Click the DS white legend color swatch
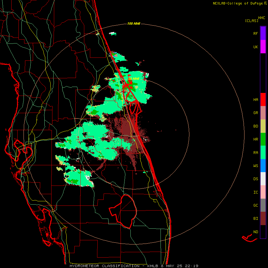The height and width of the screenshot is (268, 268). click(x=263, y=179)
